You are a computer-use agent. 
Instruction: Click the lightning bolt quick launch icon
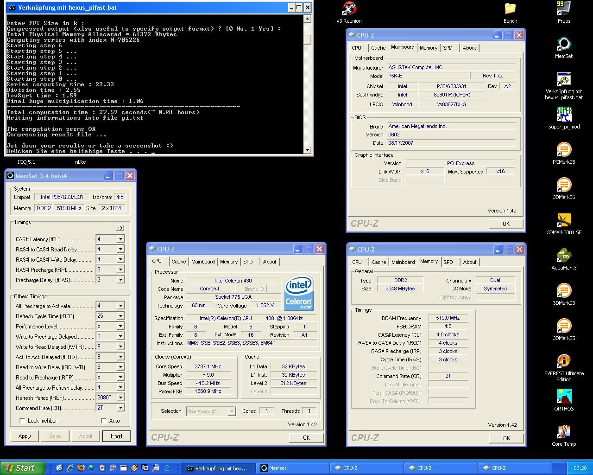coord(134,468)
